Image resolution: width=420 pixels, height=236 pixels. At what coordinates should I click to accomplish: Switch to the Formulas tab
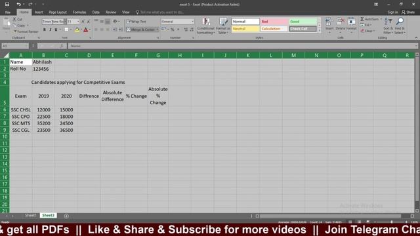tap(79, 12)
